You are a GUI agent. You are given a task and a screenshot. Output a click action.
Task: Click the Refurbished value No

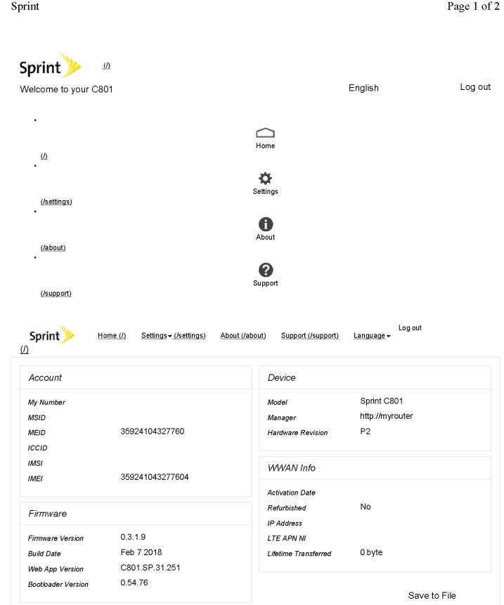tap(366, 507)
